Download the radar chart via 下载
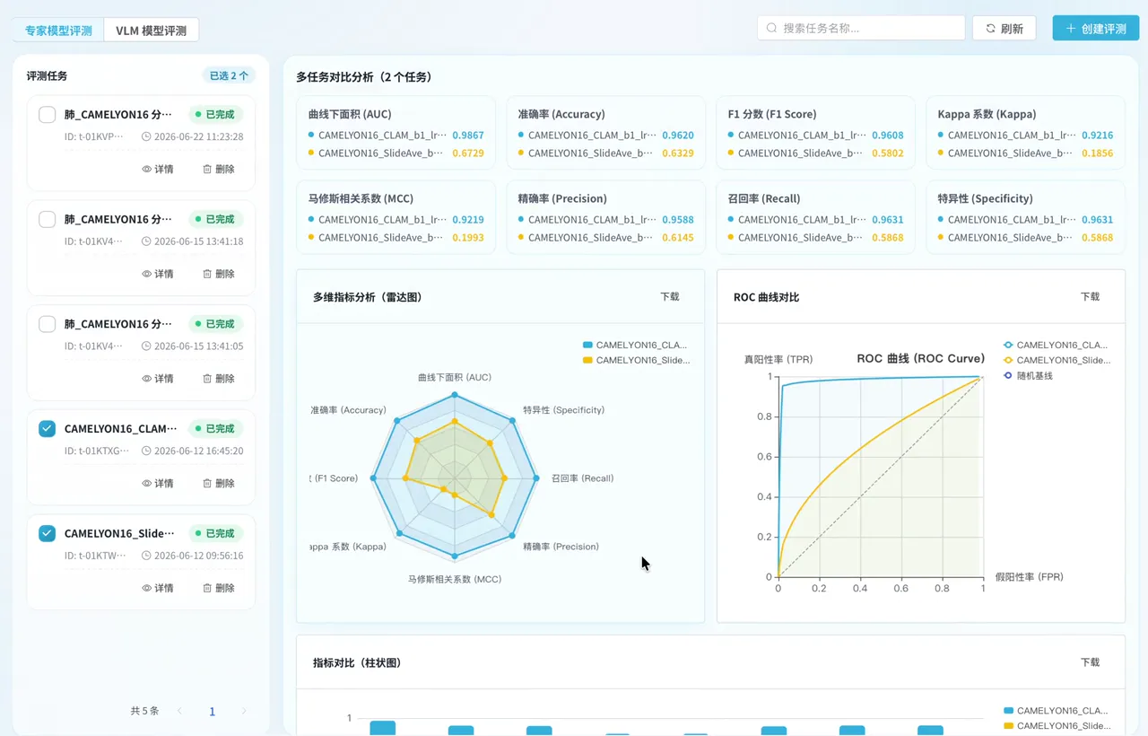 coord(670,296)
